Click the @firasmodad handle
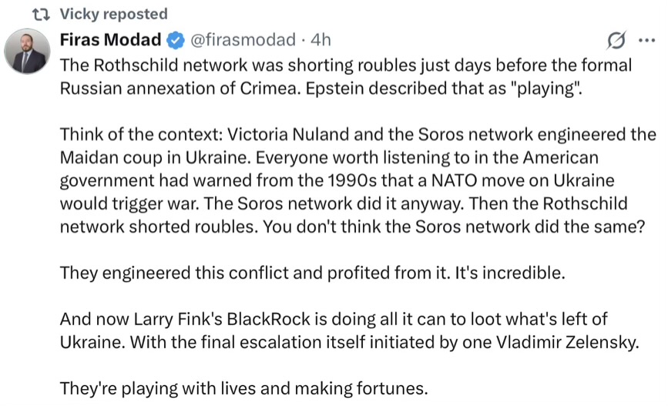The height and width of the screenshot is (406, 668). click(241, 40)
